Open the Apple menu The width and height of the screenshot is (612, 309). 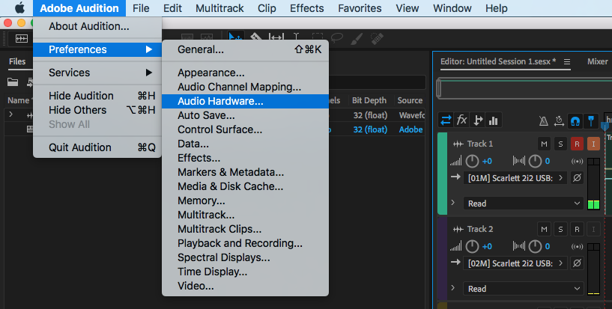click(x=19, y=8)
